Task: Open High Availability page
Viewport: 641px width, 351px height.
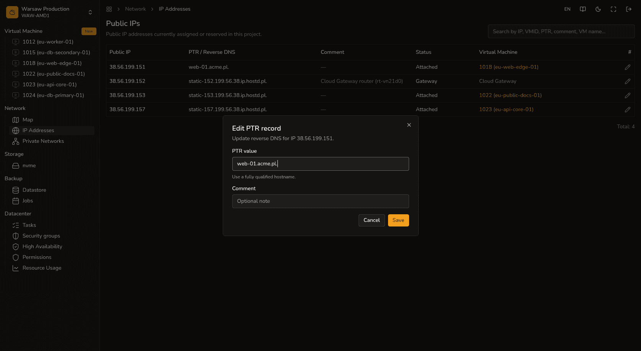Action: 42,247
